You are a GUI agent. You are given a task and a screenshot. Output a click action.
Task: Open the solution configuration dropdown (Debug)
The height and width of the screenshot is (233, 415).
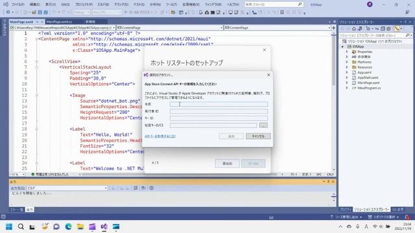click(81, 12)
